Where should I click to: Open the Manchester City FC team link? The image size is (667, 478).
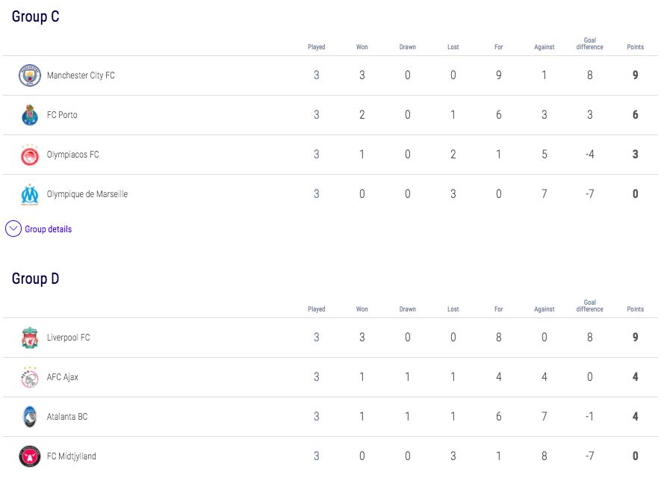pyautogui.click(x=81, y=75)
